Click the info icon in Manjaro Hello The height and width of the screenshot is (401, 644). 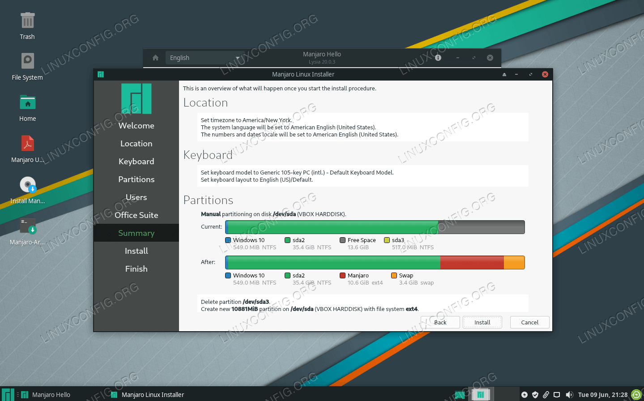click(x=438, y=58)
